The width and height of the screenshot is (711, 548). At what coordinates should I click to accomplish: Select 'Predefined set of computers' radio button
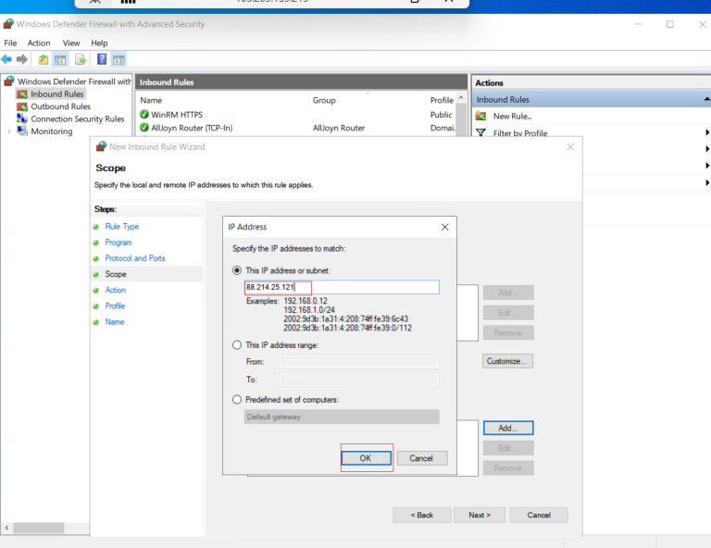pos(237,399)
